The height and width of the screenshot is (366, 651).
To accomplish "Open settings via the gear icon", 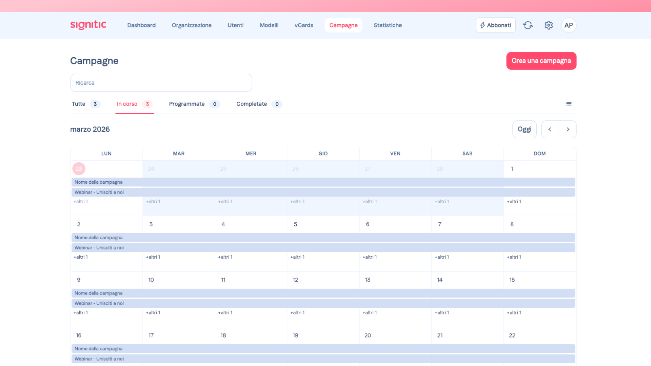I will pyautogui.click(x=549, y=25).
